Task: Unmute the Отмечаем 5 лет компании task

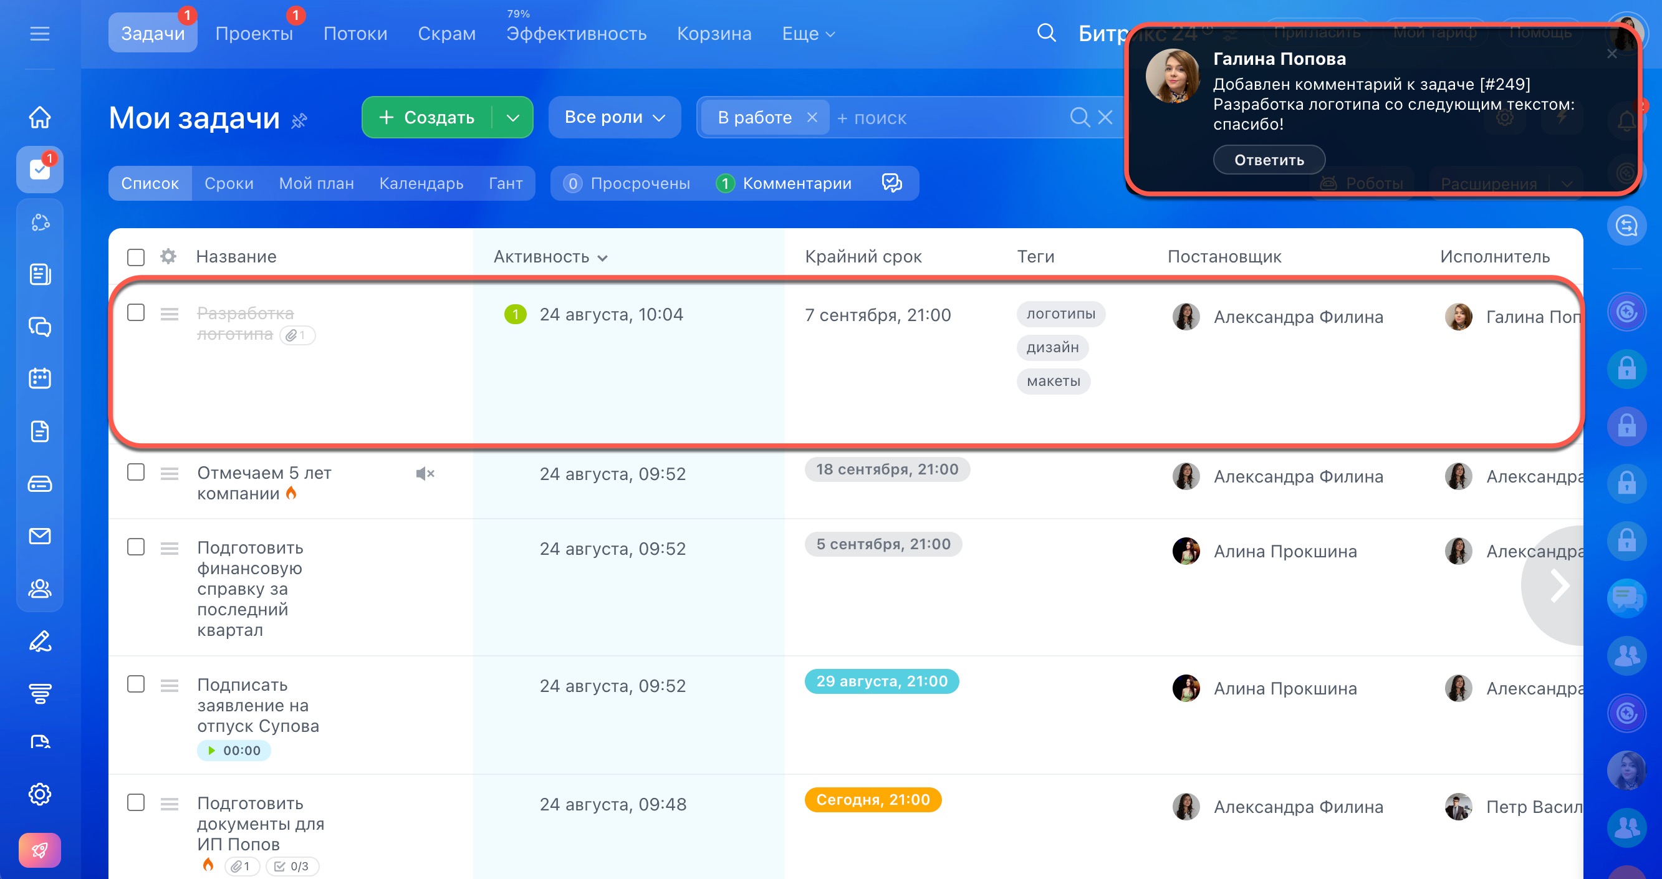Action: 425,474
